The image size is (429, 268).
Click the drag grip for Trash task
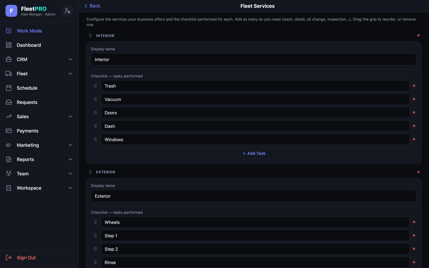95,86
